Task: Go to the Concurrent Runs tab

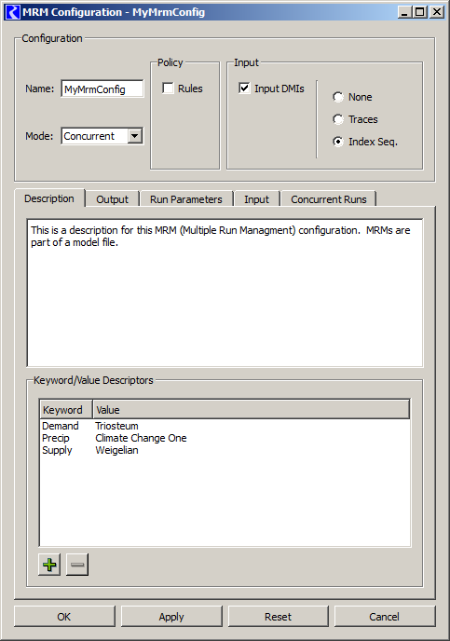Action: (329, 199)
